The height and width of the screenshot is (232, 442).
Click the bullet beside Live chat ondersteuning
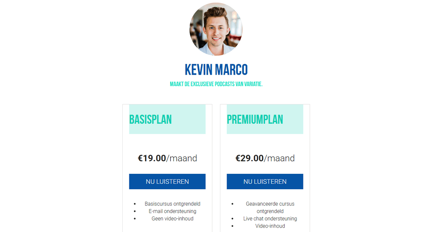[232, 219]
